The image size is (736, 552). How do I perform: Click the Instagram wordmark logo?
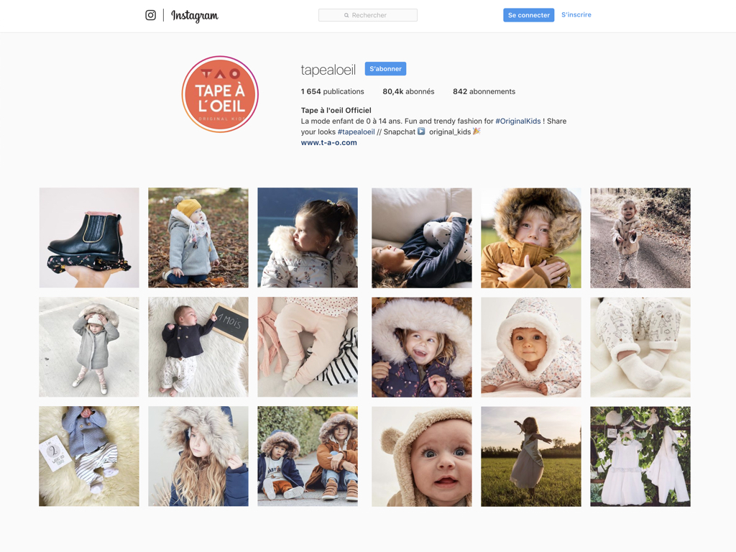(195, 16)
